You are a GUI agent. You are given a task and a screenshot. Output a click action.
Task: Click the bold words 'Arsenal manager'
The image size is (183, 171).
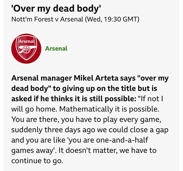tap(41, 78)
